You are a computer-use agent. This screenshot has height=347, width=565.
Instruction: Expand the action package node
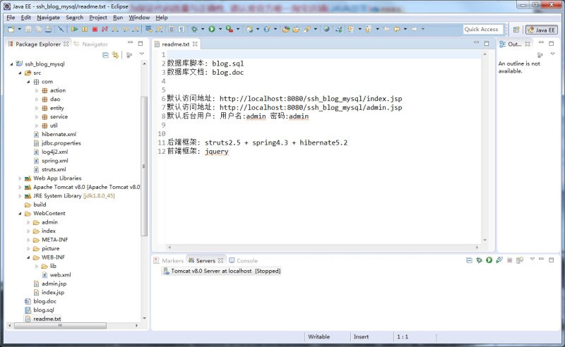pos(37,91)
